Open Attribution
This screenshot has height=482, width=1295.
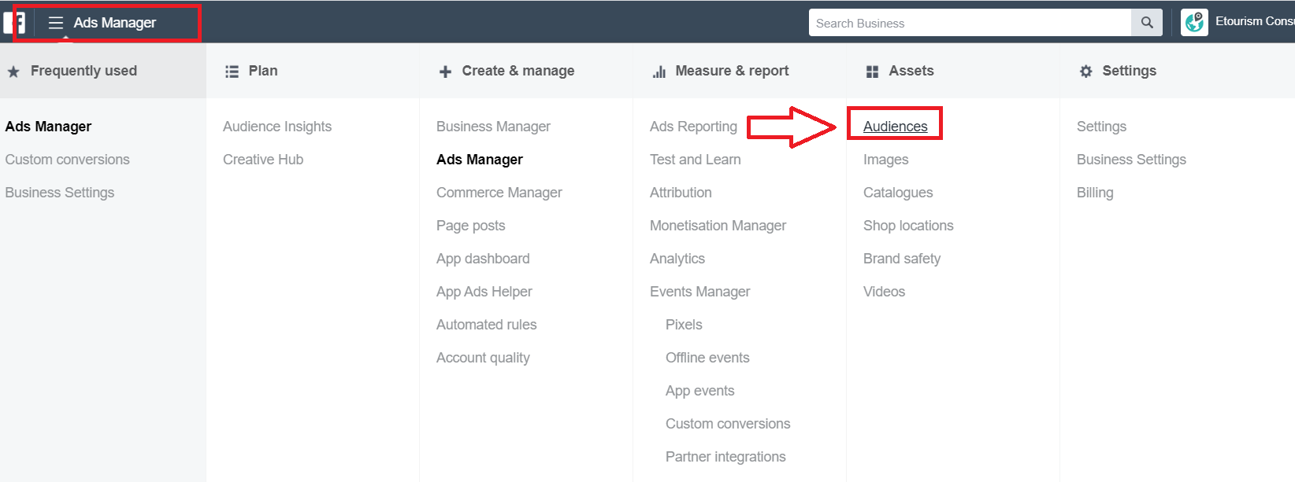pos(681,193)
